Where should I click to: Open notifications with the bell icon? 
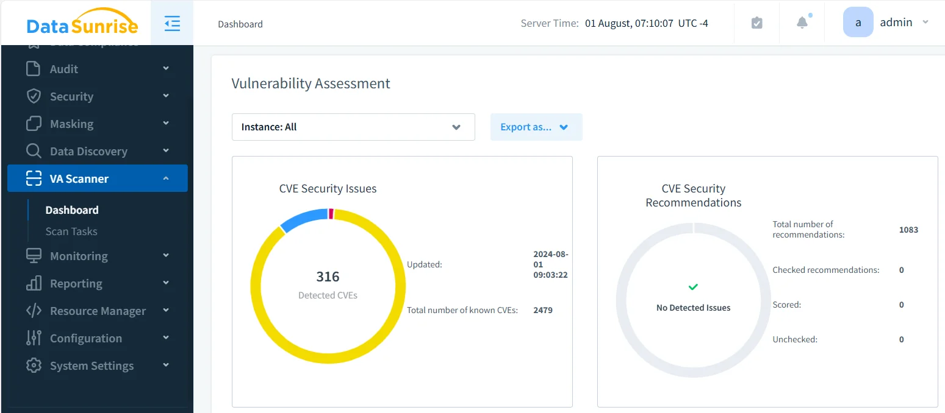click(802, 22)
